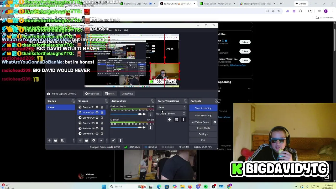Mute Desktop Audio speaker icon

tap(144, 114)
